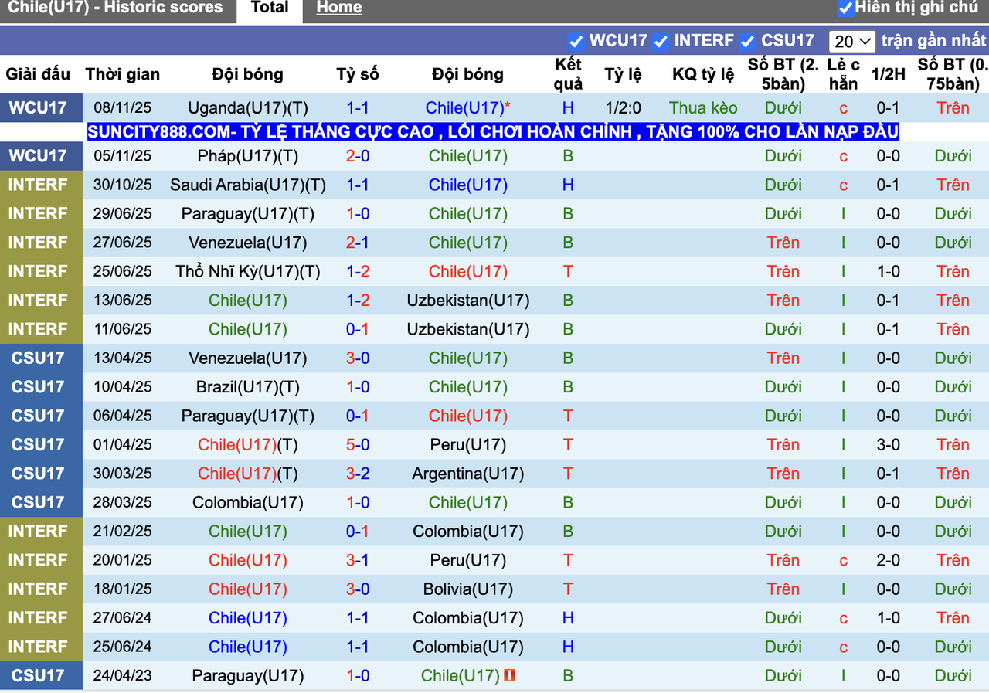This screenshot has height=693, width=989.
Task: Click the WCU17 league label on 08/11/25
Action: point(38,108)
